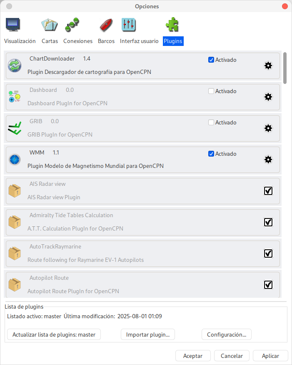
Task: Click Actualizar lista de plugins: master
Action: [54, 335]
